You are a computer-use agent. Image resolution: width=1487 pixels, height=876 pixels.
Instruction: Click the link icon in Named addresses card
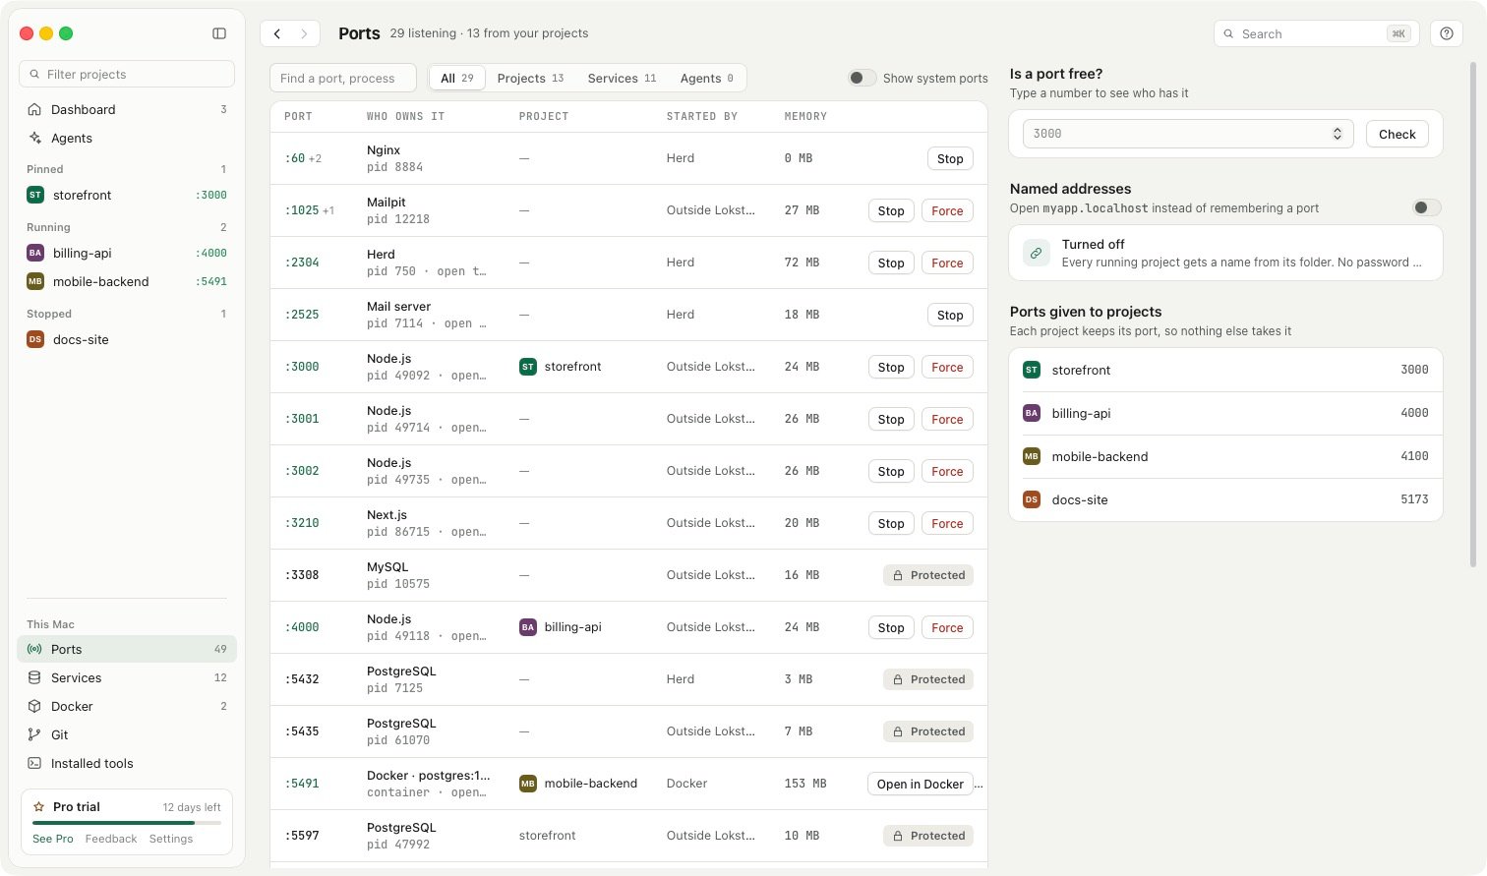point(1036,253)
